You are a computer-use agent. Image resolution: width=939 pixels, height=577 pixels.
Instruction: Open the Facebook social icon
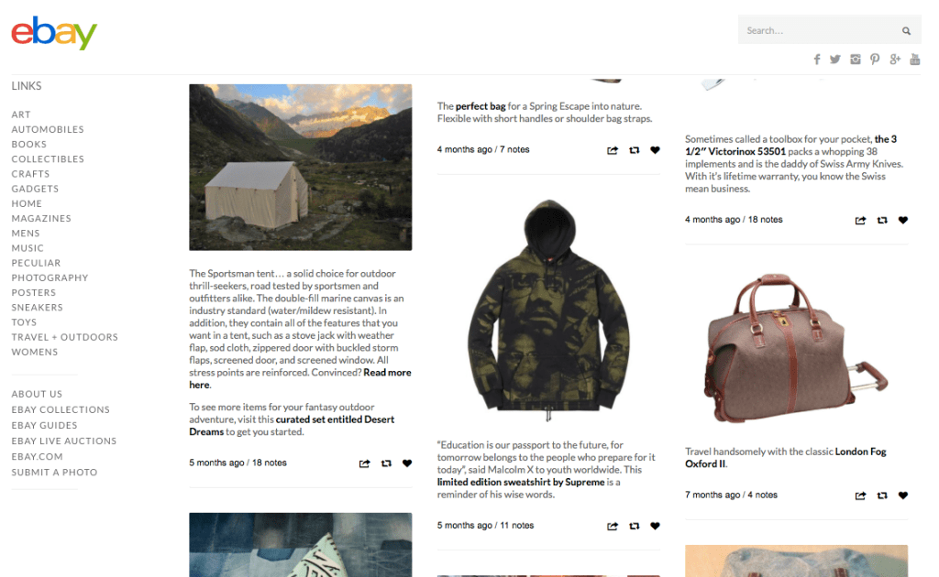817,60
